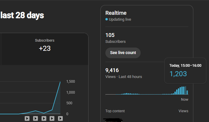Click the last video marker under the chart
The image size is (209, 122).
60,118
